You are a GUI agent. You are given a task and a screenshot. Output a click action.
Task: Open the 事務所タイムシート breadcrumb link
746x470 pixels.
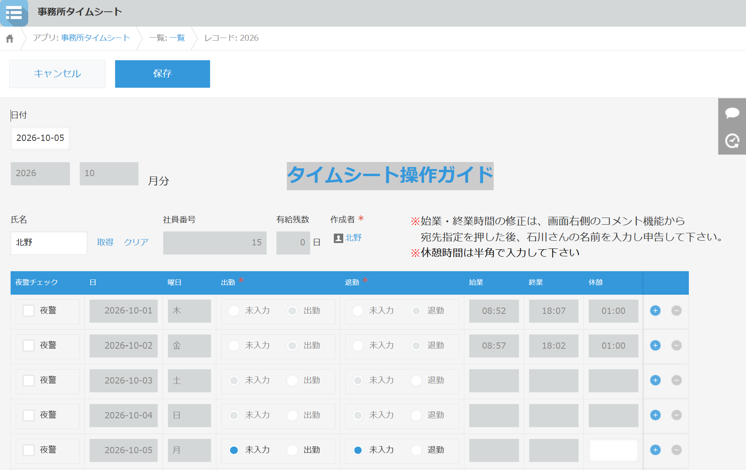(95, 38)
